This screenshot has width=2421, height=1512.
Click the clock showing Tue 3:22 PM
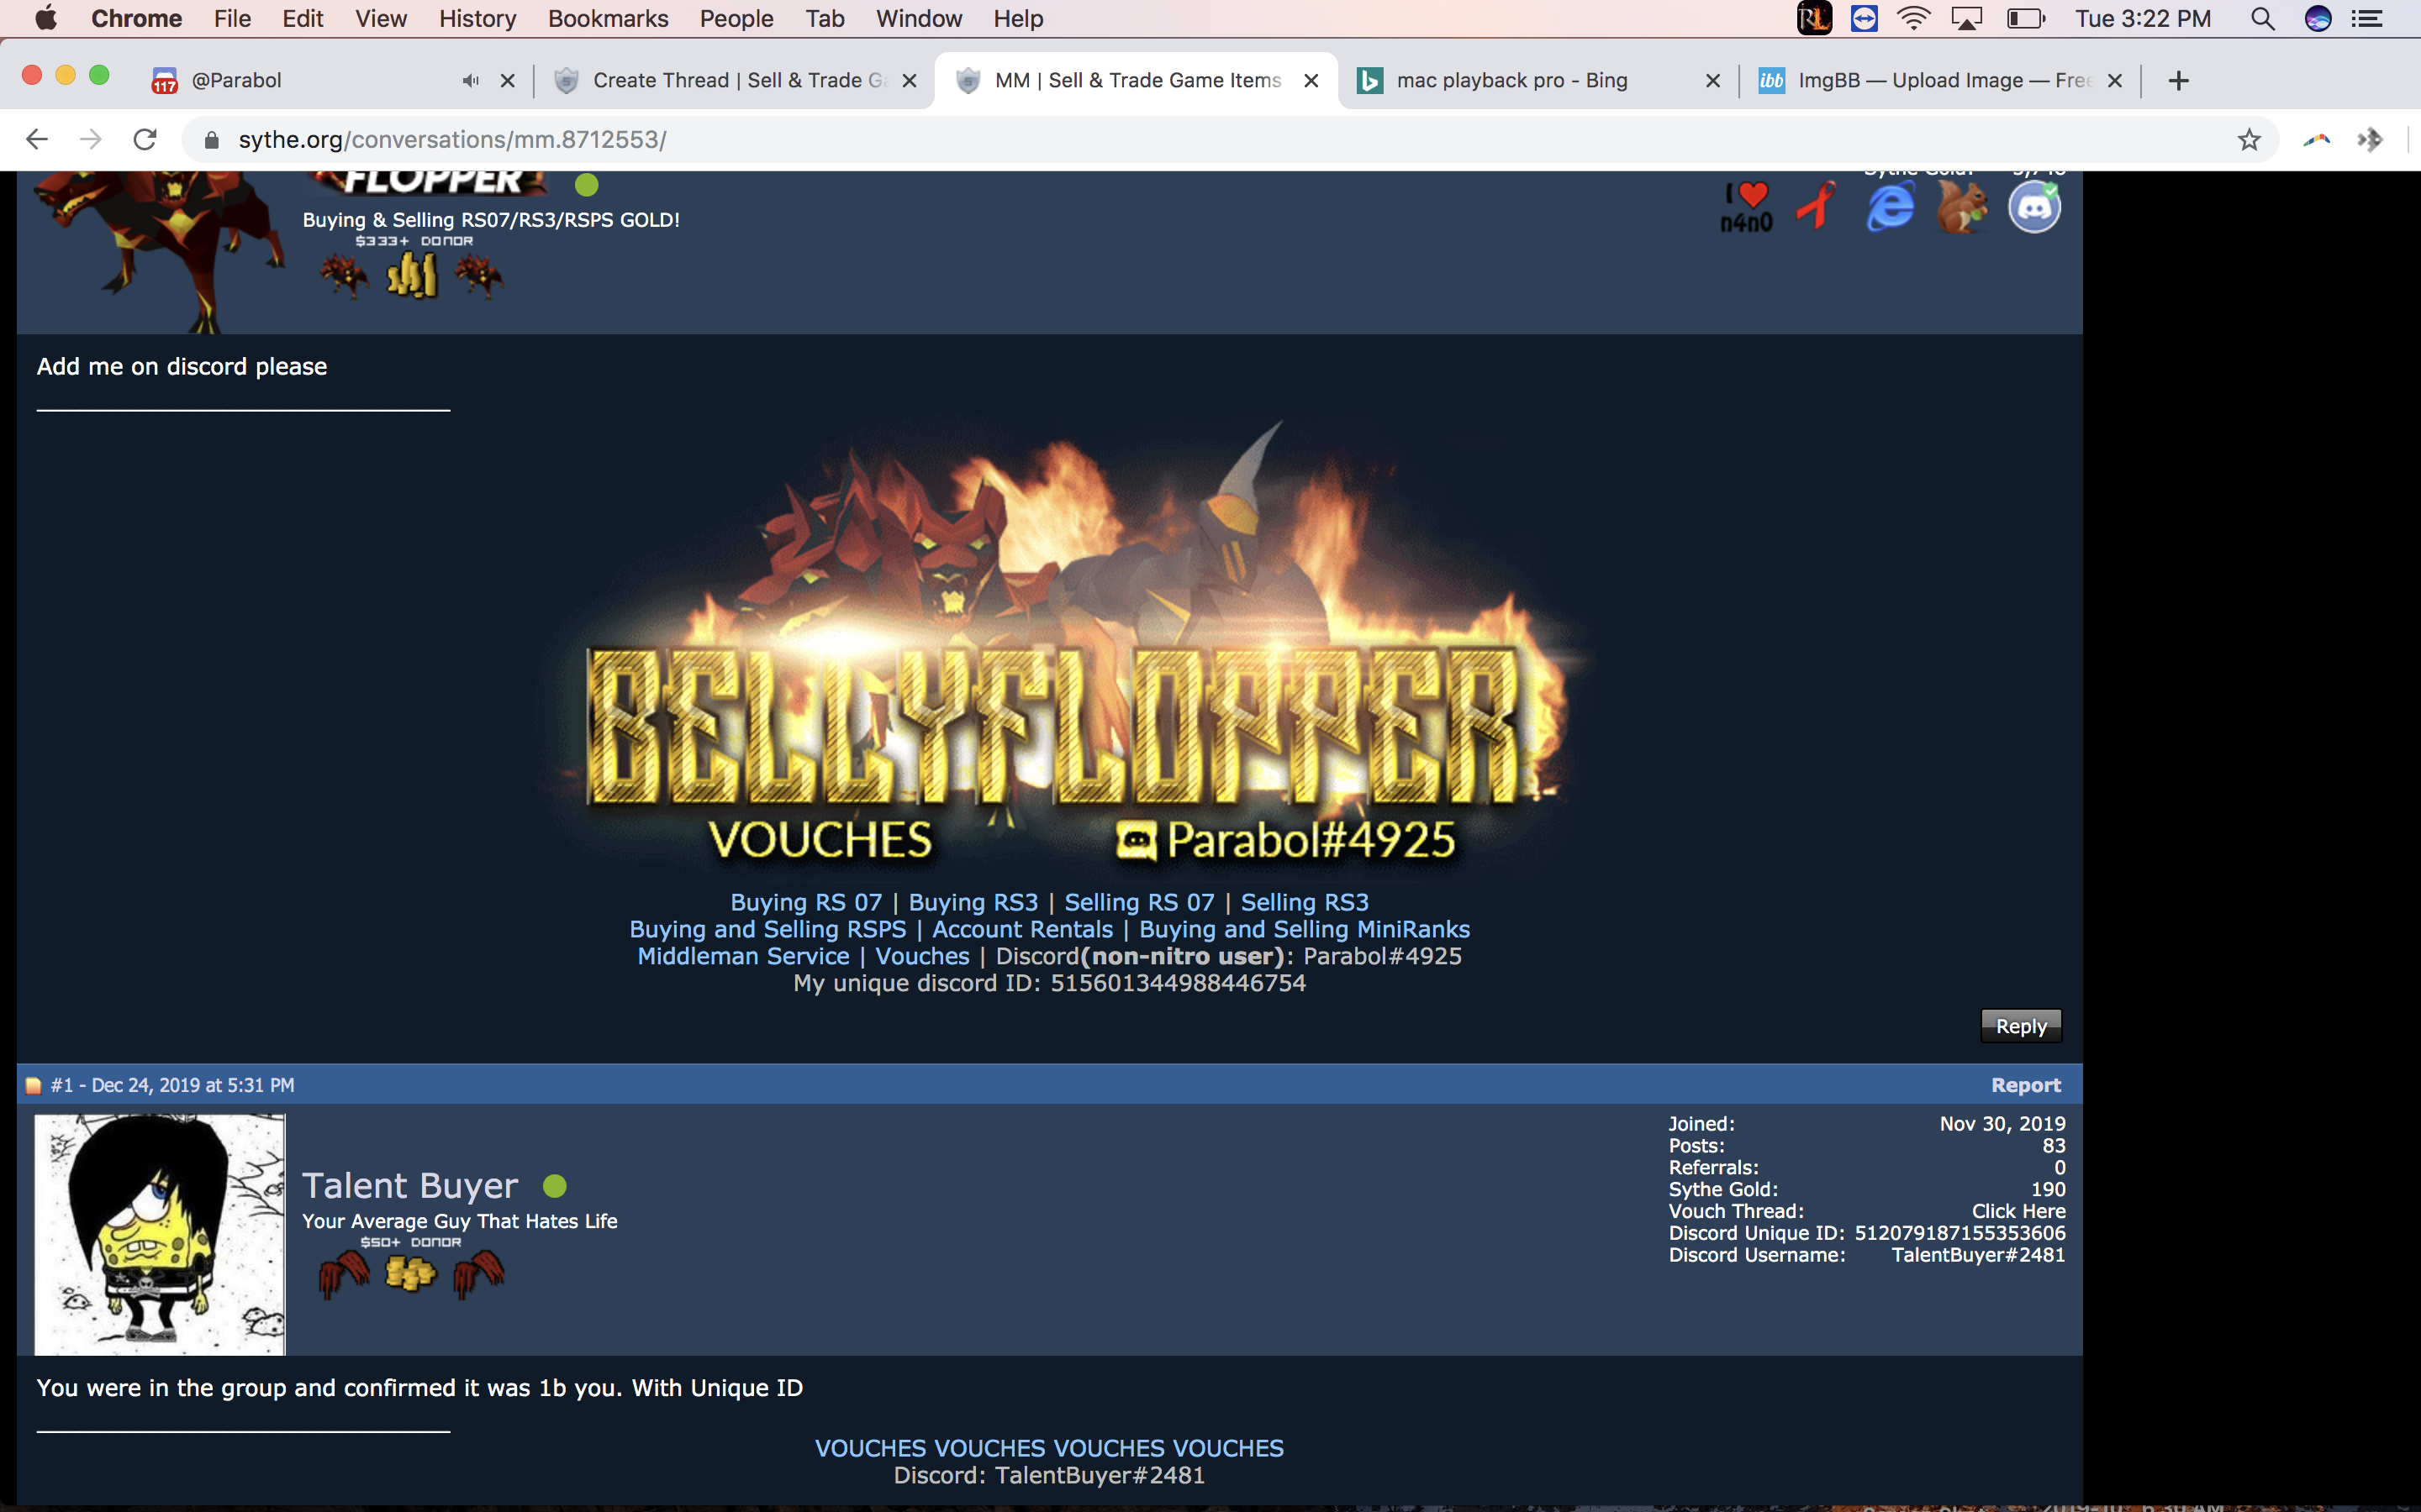coord(2143,18)
